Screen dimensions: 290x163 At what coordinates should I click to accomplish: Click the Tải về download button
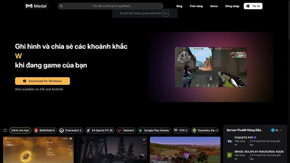point(253,6)
